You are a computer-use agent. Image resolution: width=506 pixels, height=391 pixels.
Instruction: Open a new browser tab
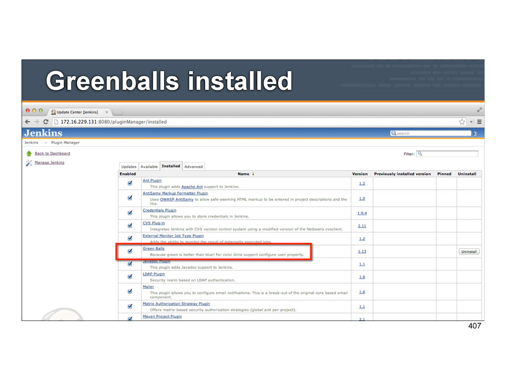118,112
